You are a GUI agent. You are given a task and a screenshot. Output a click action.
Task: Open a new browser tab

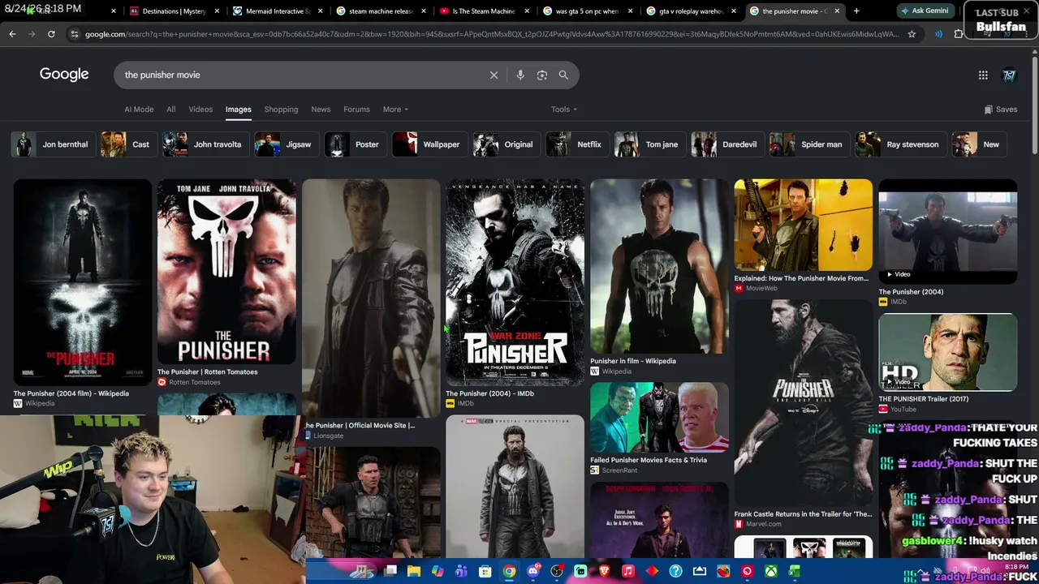tap(857, 11)
